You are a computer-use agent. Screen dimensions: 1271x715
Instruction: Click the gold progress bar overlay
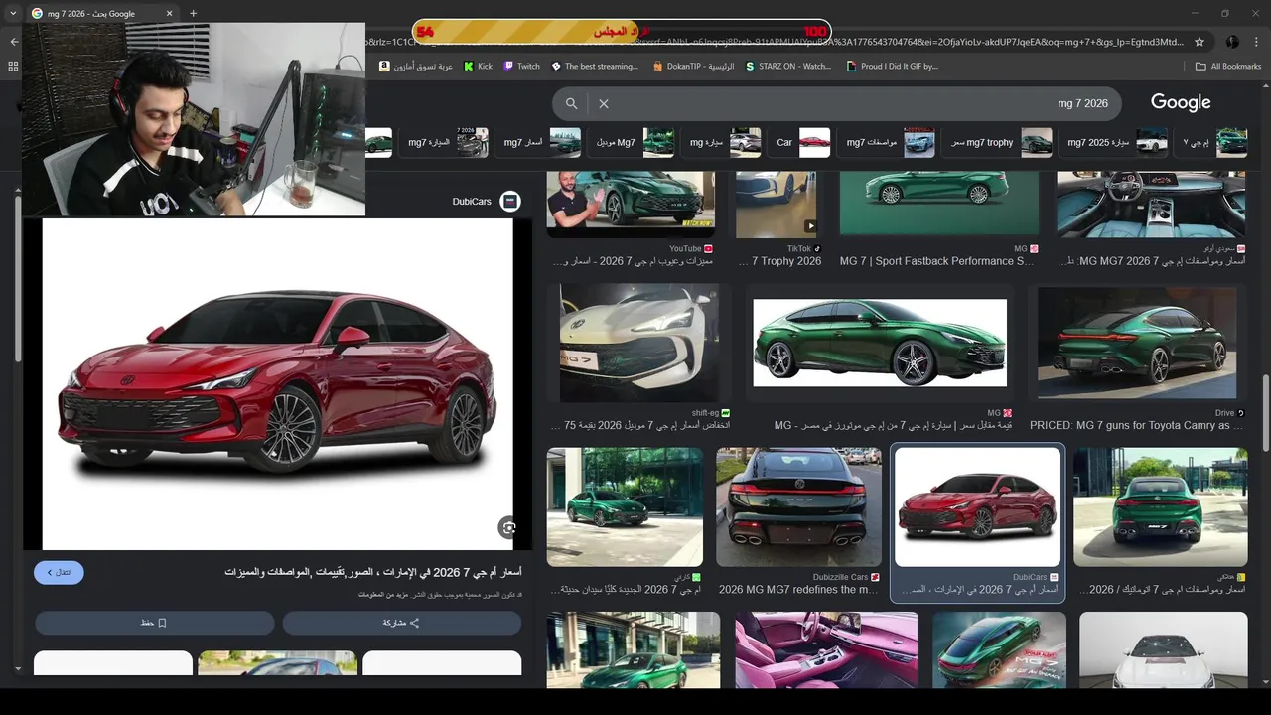click(x=623, y=32)
